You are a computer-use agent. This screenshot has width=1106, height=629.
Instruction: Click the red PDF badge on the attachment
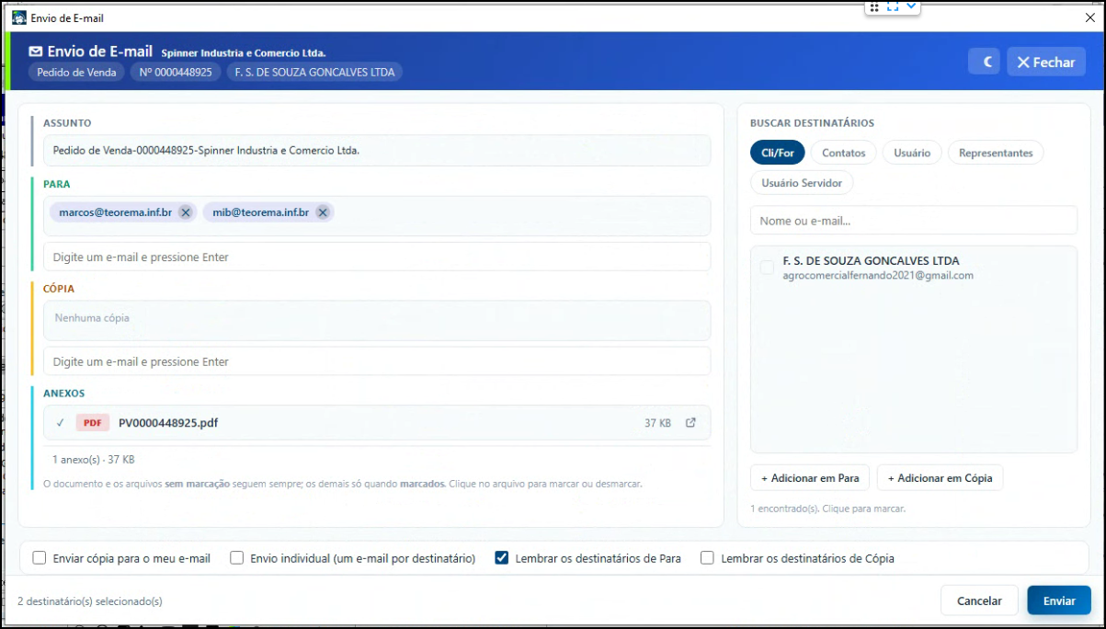(x=92, y=423)
